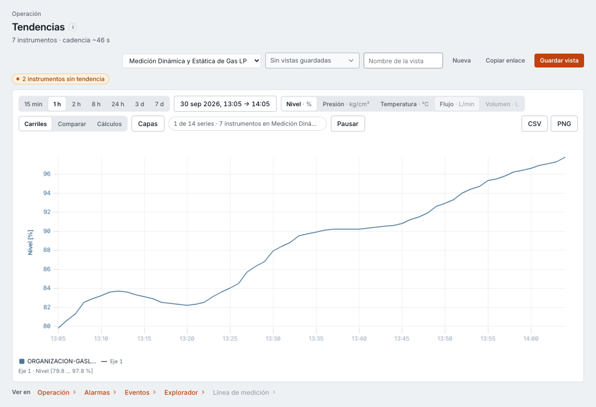Click the ORGANIZACION-GASL... legend label

tap(62, 361)
